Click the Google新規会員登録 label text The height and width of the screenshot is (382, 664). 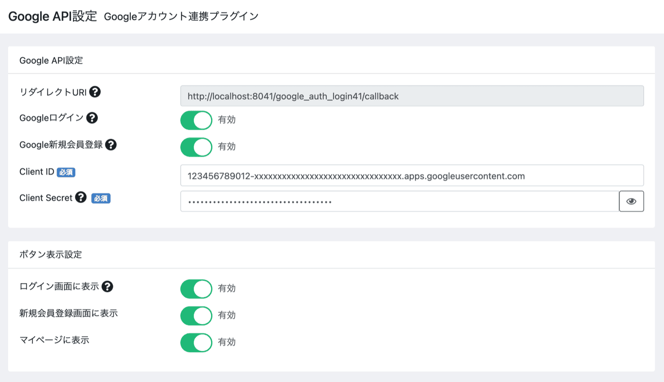(61, 145)
